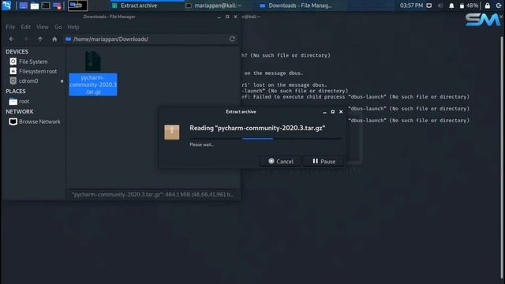The image size is (505, 284).
Task: Open the Kali applications menu icon
Action: coord(6,6)
